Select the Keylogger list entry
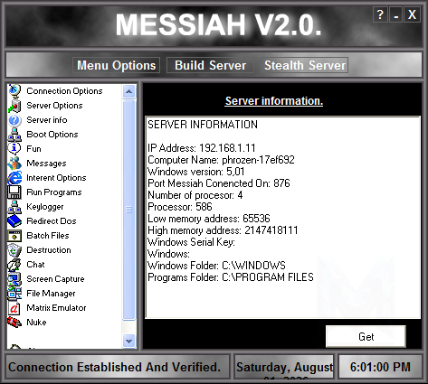The width and height of the screenshot is (428, 384). (x=45, y=207)
